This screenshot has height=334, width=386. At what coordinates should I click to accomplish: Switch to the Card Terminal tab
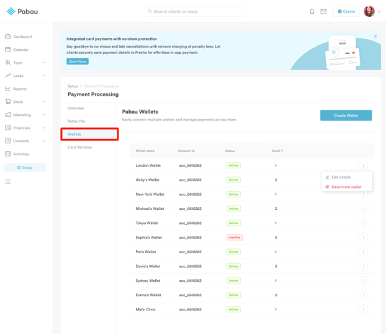(x=79, y=147)
